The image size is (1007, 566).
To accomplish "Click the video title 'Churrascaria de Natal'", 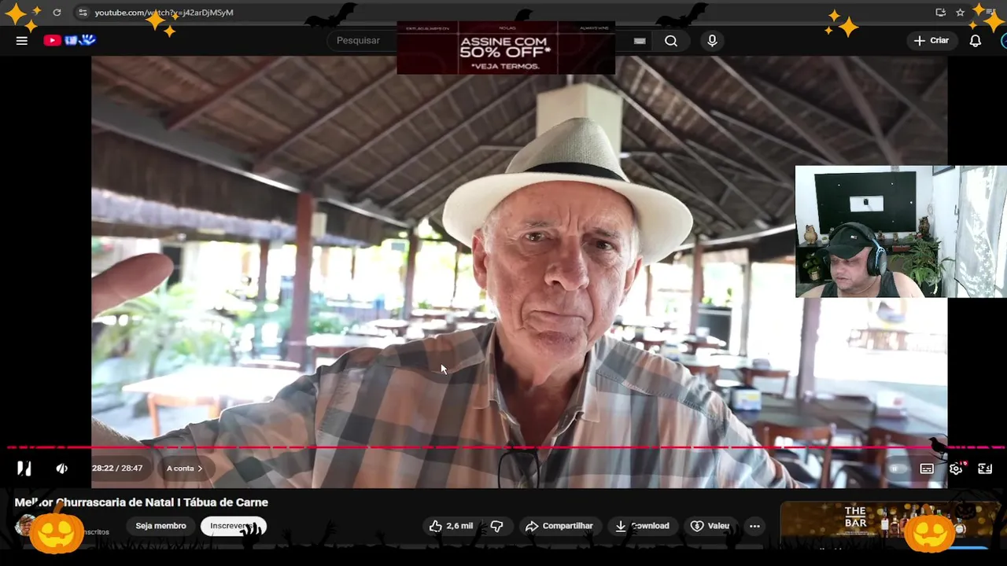I will tap(141, 502).
